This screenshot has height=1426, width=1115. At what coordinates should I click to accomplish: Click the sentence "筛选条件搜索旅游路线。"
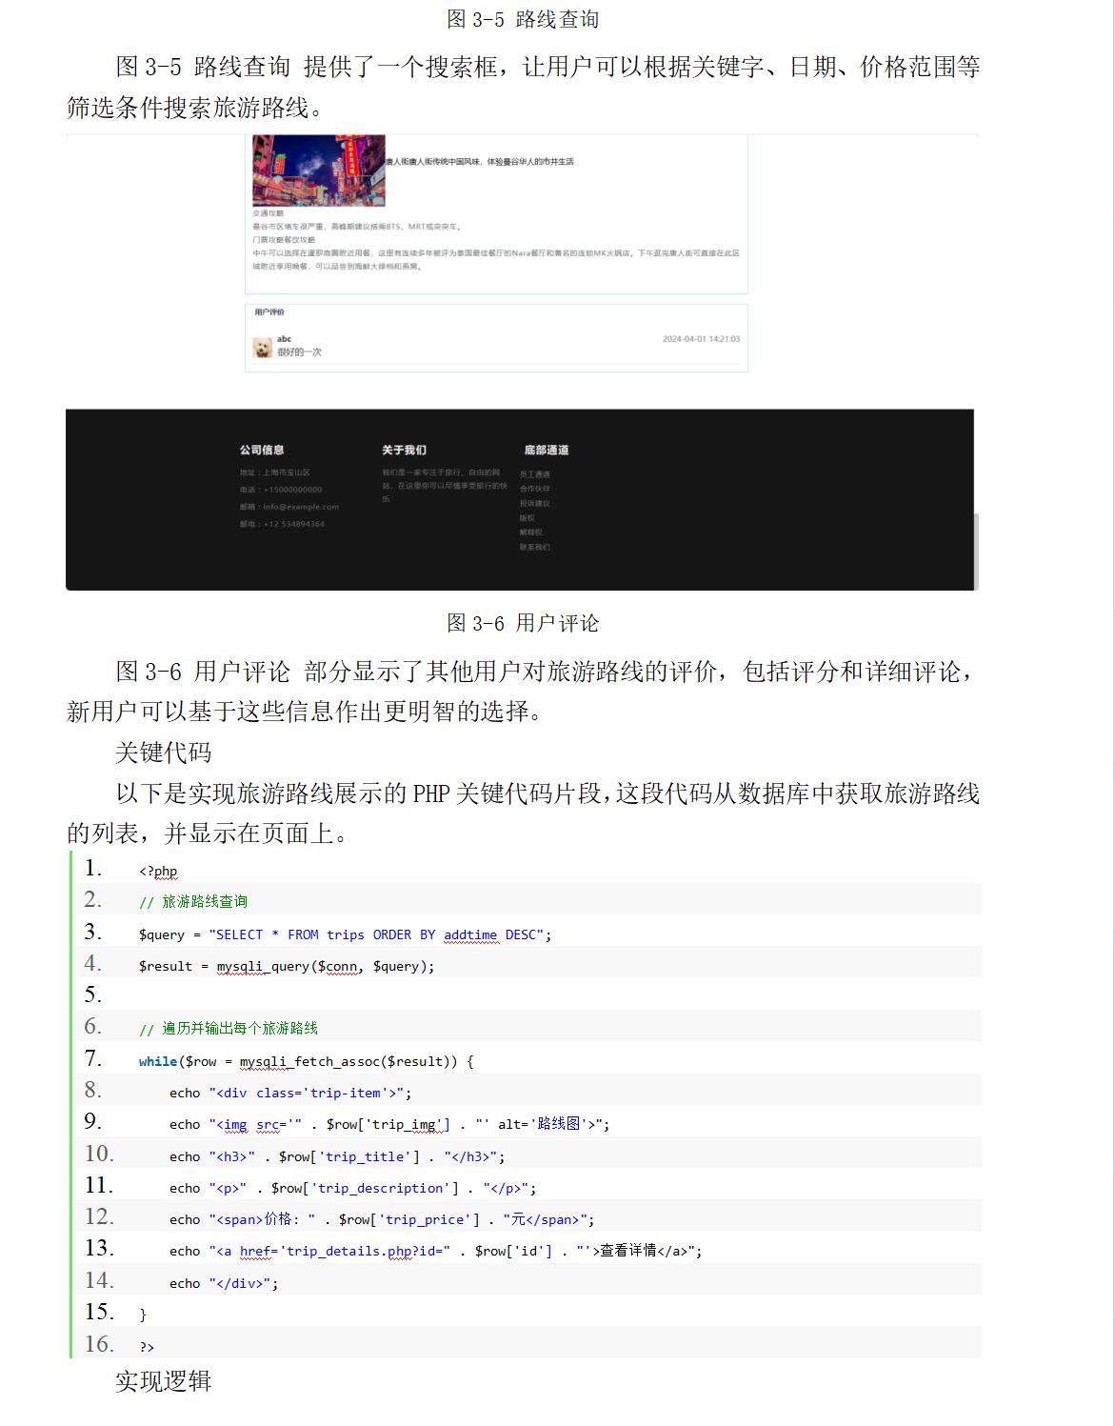click(x=198, y=108)
